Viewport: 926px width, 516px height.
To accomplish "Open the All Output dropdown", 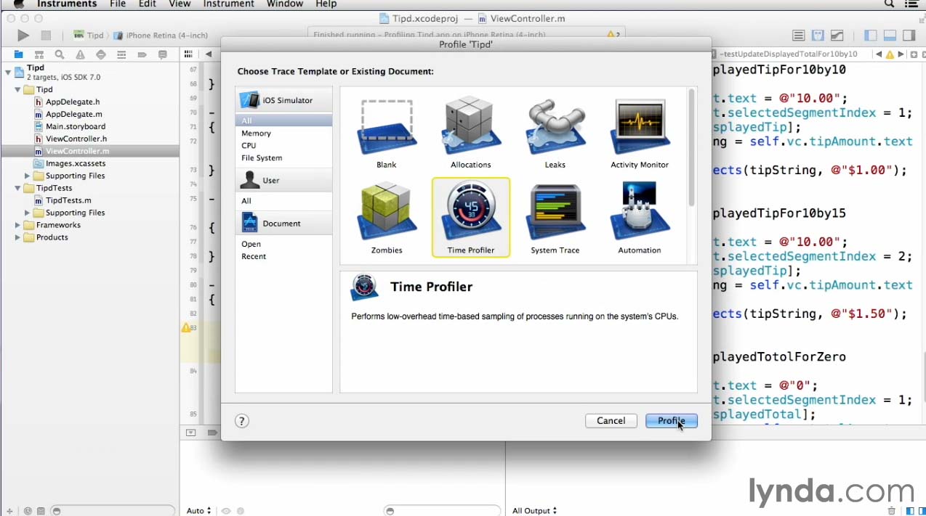I will 534,511.
